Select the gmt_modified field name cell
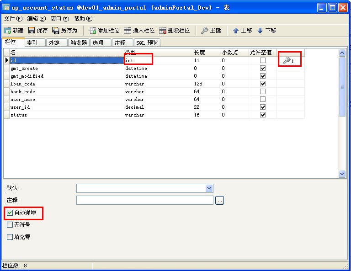 pyautogui.click(x=67, y=76)
